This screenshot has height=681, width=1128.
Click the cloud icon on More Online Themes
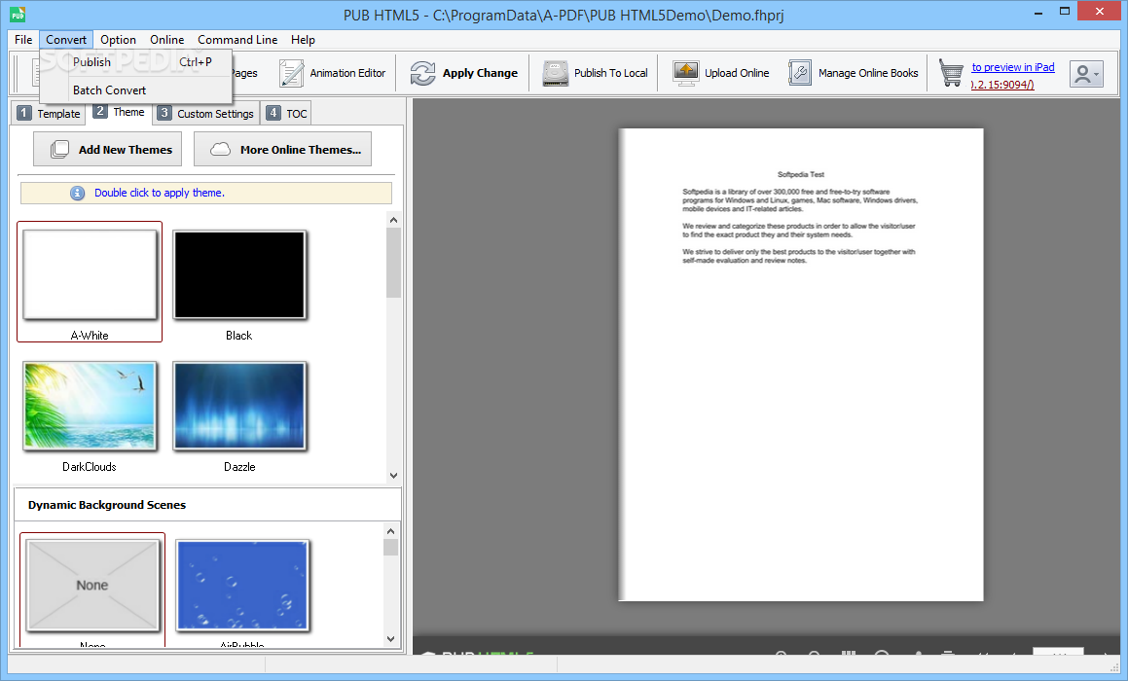tap(220, 150)
